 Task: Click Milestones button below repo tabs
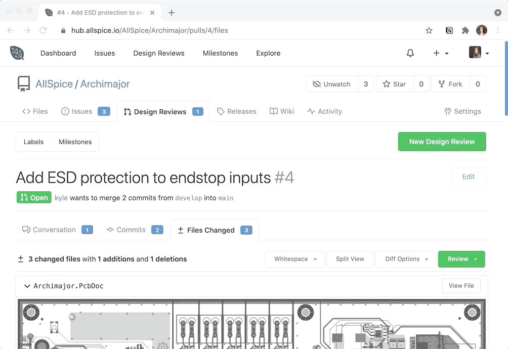pyautogui.click(x=75, y=142)
